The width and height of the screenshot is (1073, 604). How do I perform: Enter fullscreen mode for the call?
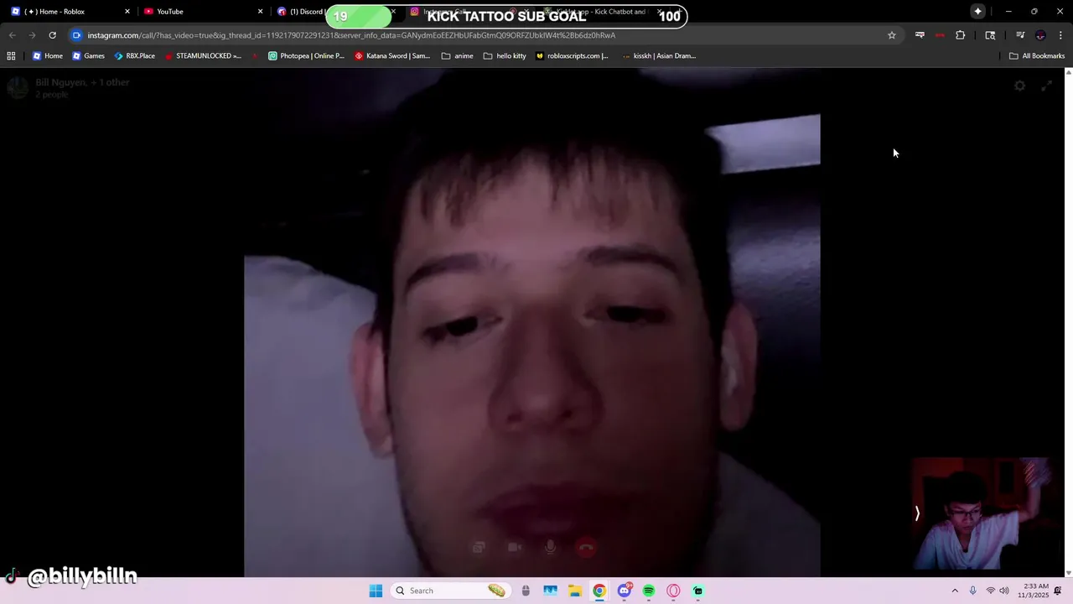[1046, 86]
